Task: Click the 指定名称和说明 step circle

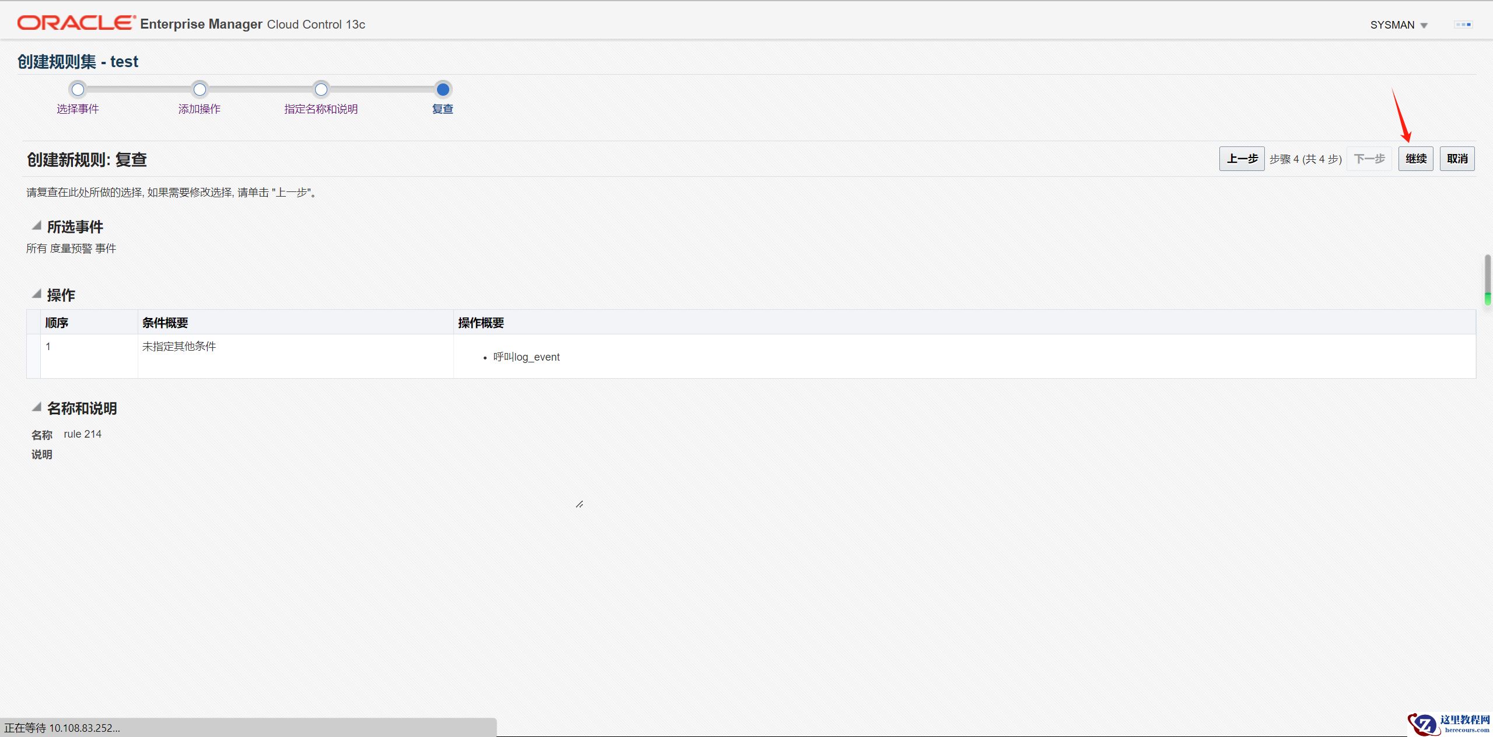Action: (x=321, y=89)
